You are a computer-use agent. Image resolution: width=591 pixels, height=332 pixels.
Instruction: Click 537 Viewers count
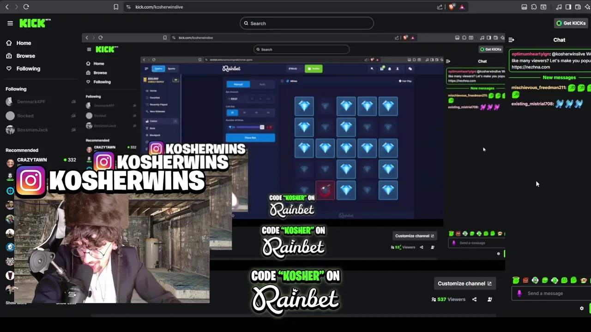point(448,299)
